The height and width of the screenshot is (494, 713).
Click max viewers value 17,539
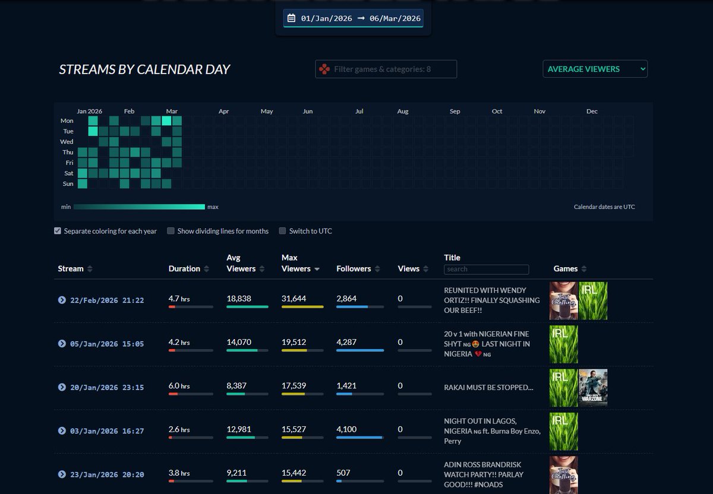(294, 385)
